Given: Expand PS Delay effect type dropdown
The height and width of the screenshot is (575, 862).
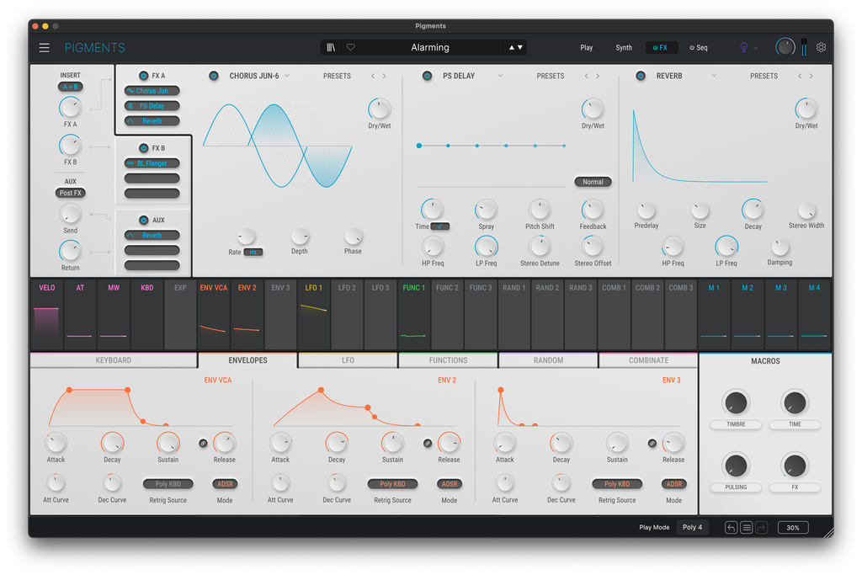Looking at the screenshot, I should pyautogui.click(x=500, y=76).
